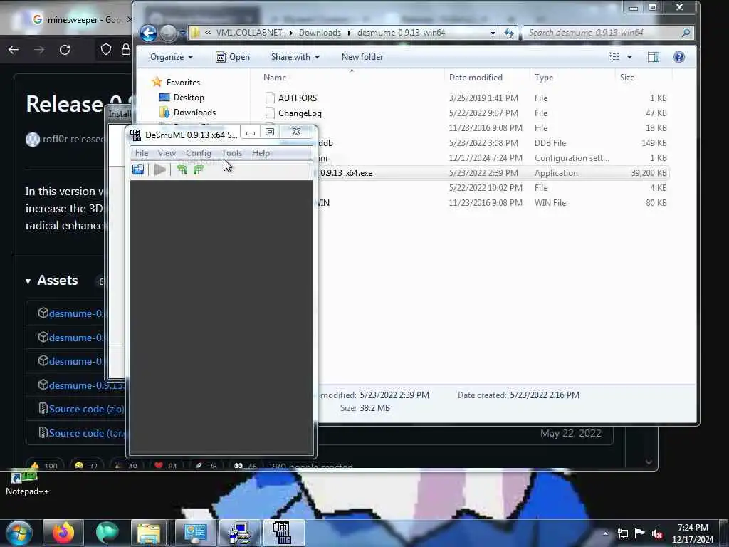Open the DeSmuME File menu

[x=142, y=153]
